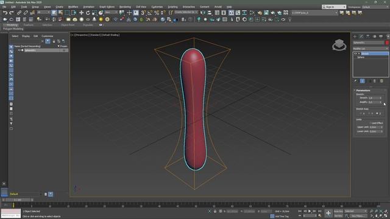The height and width of the screenshot is (219, 390).
Task: Open the Rendering menu
Action: [x=125, y=7]
